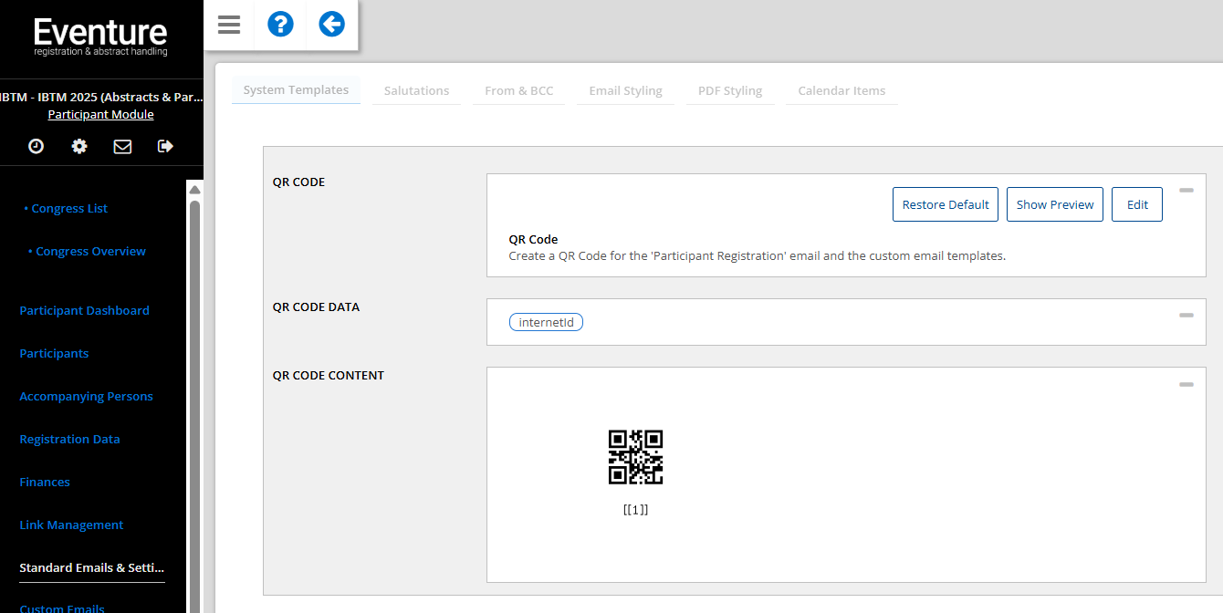Image resolution: width=1223 pixels, height=613 pixels.
Task: Click the QR code image thumbnail
Action: click(635, 457)
